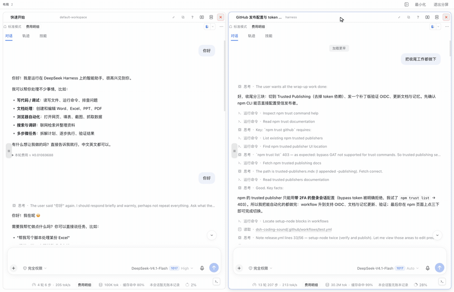Open dropdown beside blue icon in GitHub toolbar
Viewport: 454px width, 292px height.
click(438, 27)
